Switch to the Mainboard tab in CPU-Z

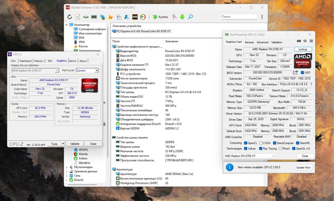pyautogui.click(x=26, y=61)
